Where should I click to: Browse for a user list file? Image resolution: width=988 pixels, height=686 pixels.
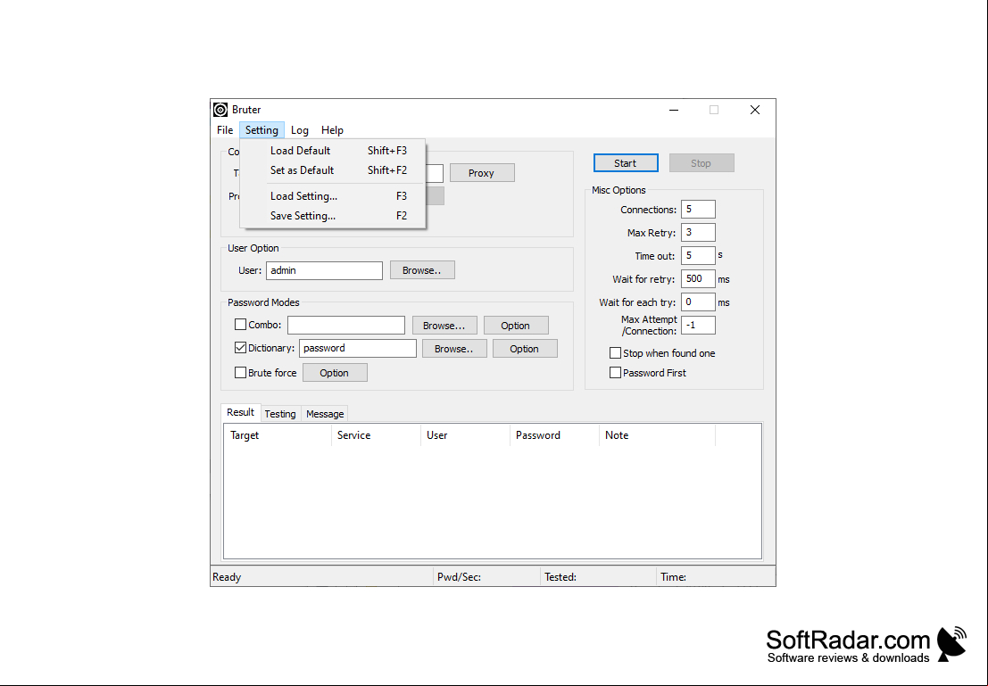422,270
